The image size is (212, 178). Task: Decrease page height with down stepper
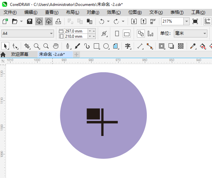tap(90, 36)
